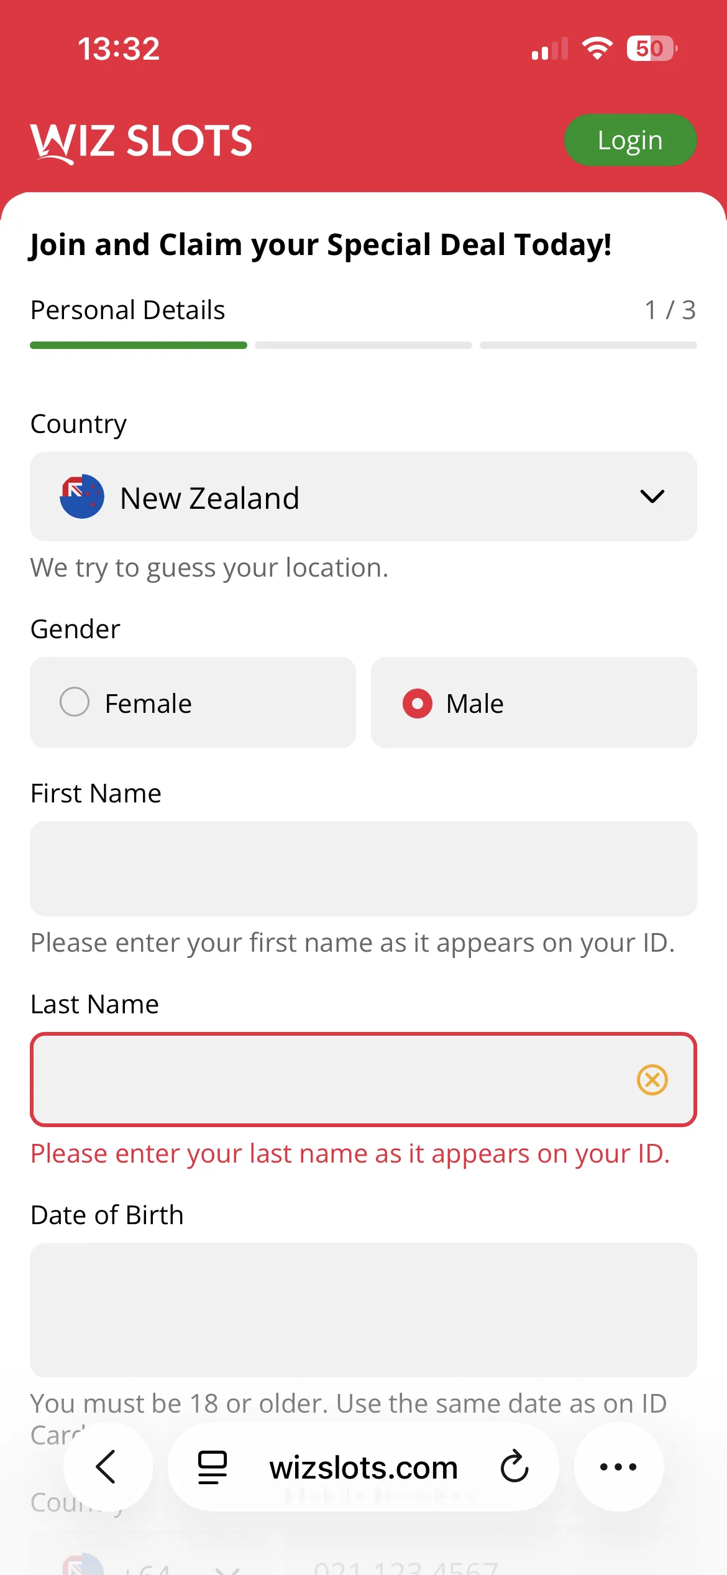This screenshot has height=1575, width=727.
Task: Tap the Personal Details step label
Action: (128, 310)
